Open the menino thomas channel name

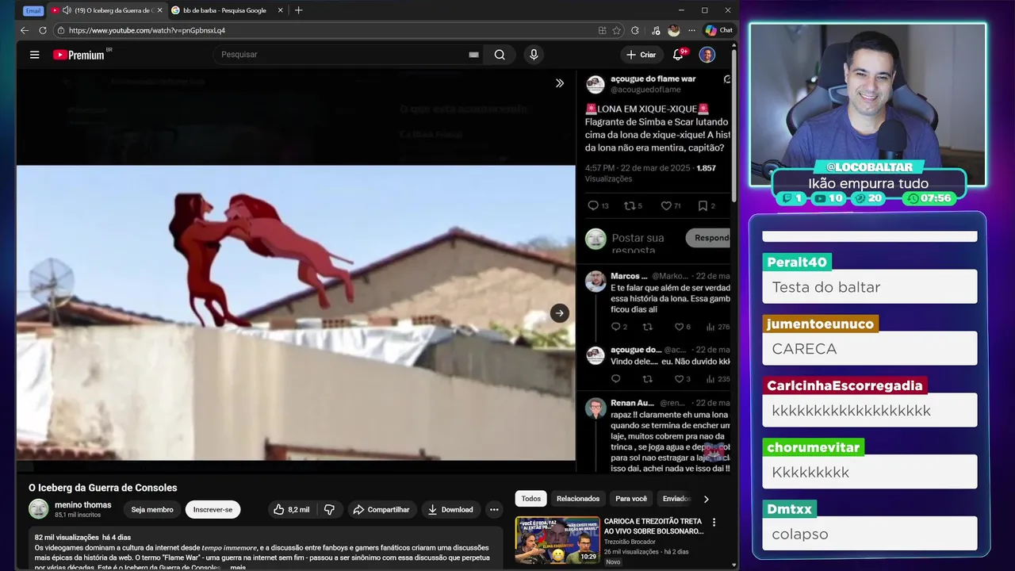click(83, 505)
